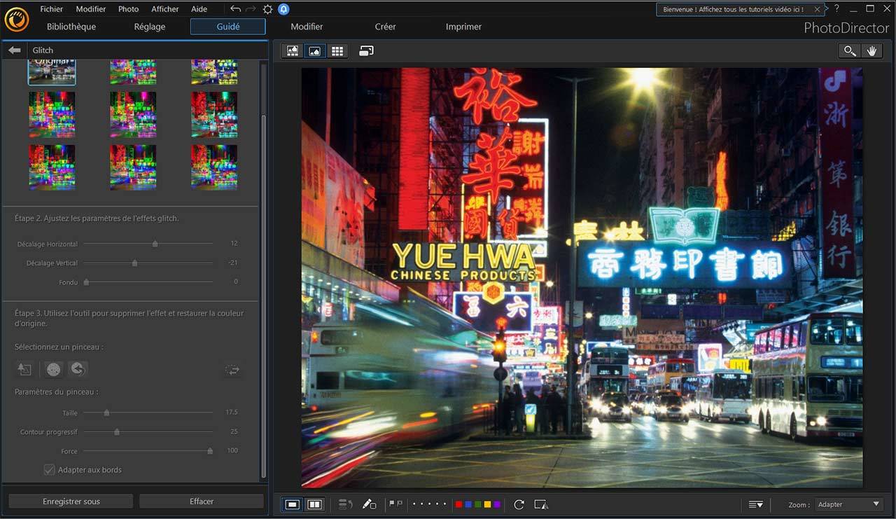Open the Afficher menu

165,9
